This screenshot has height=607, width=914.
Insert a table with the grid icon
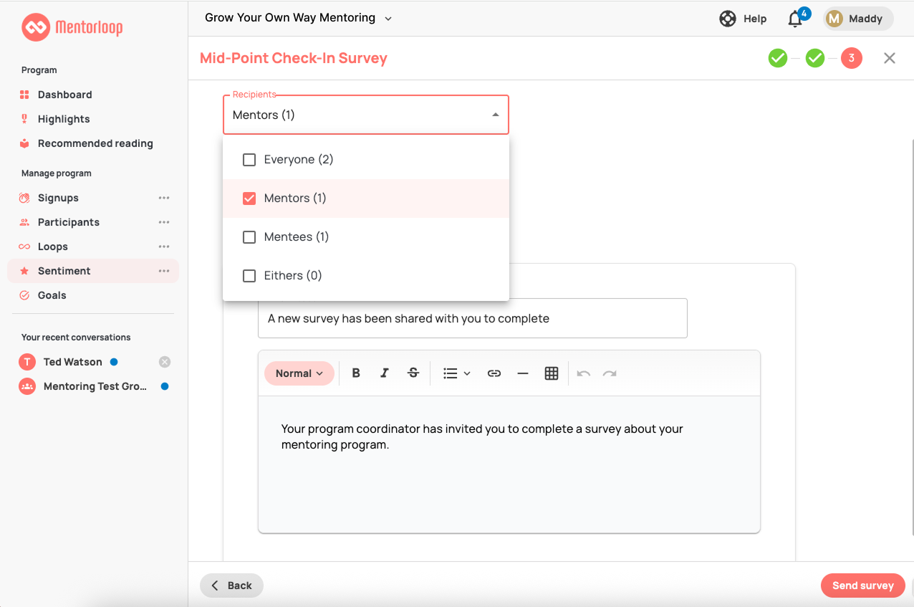pos(552,373)
